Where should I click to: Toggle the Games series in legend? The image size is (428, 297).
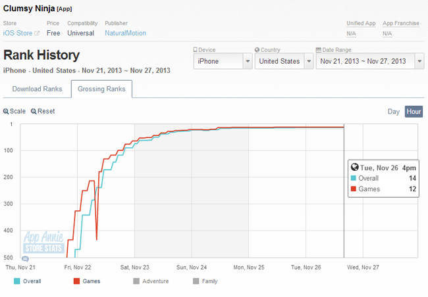click(87, 281)
